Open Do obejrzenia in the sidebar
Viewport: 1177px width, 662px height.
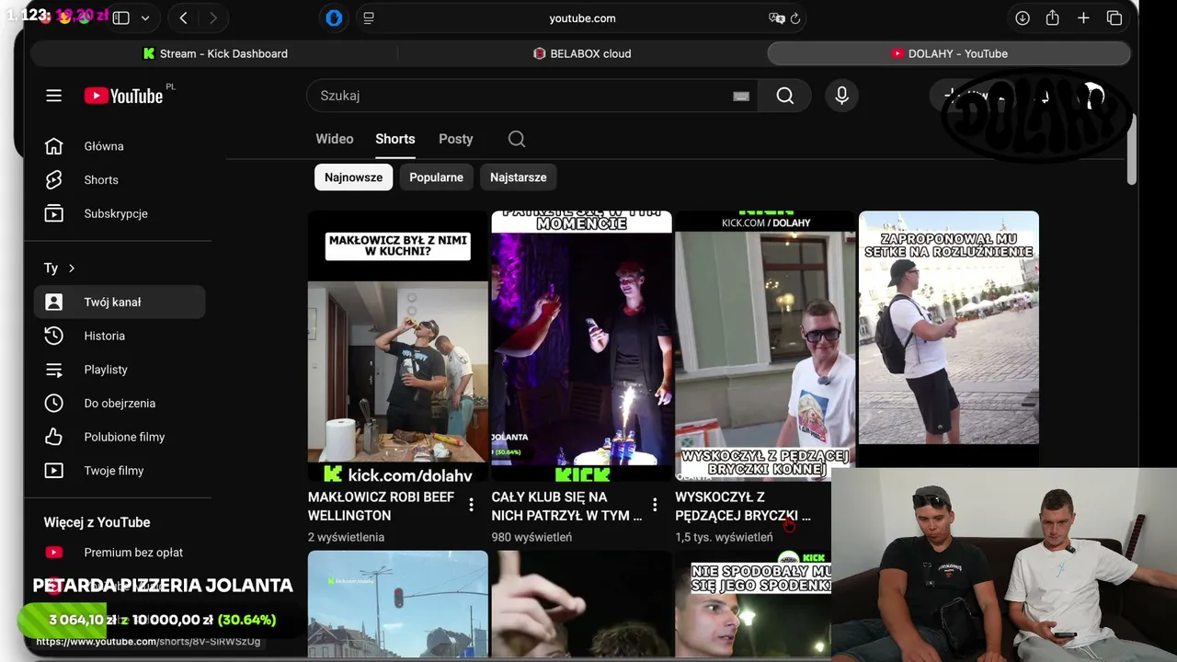[120, 403]
